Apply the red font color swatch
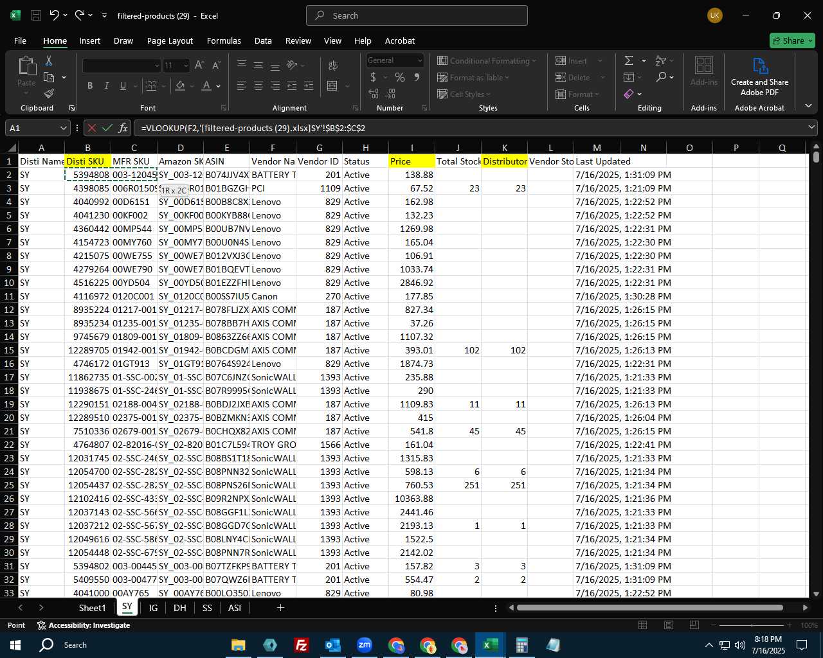 point(206,85)
